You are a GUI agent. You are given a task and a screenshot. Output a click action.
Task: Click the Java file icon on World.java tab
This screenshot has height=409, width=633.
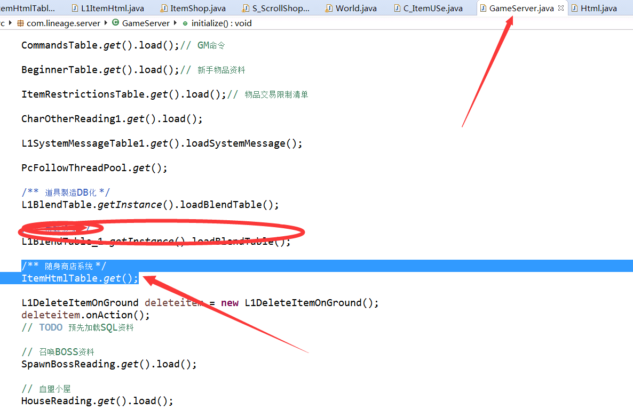(329, 8)
